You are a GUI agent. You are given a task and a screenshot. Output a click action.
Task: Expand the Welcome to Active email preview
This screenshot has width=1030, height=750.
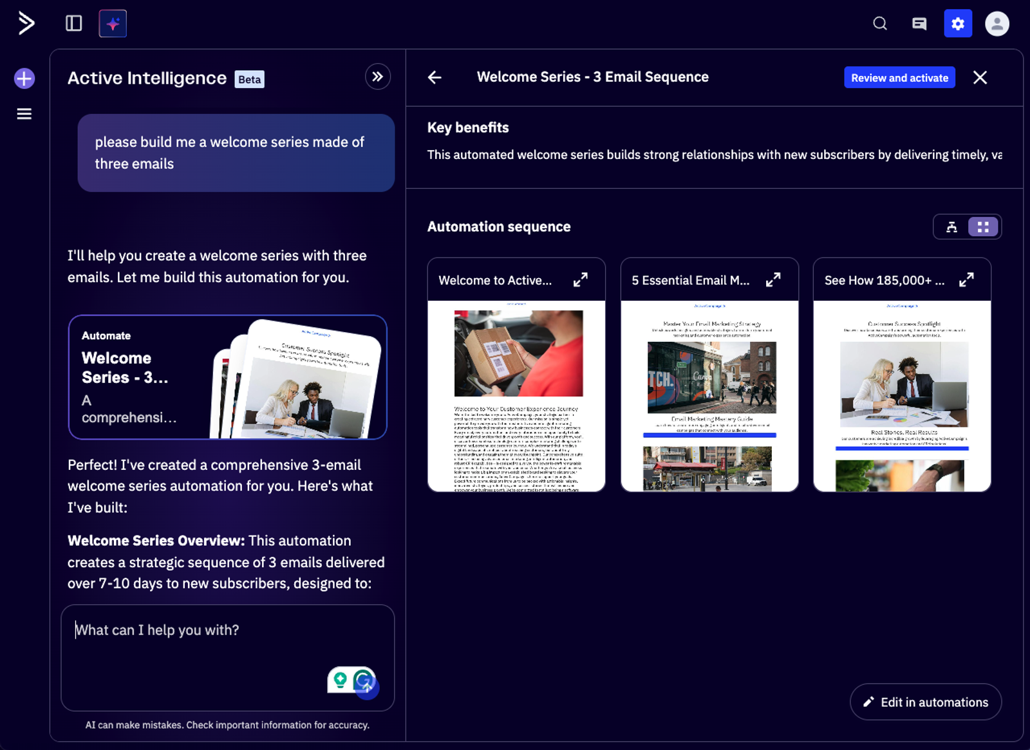click(x=581, y=280)
